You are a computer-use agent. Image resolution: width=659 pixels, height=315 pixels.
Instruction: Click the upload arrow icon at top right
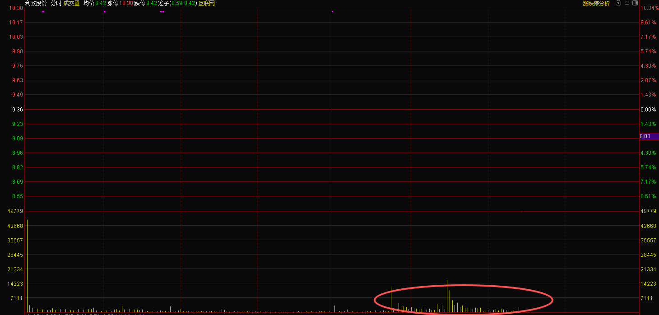click(618, 3)
